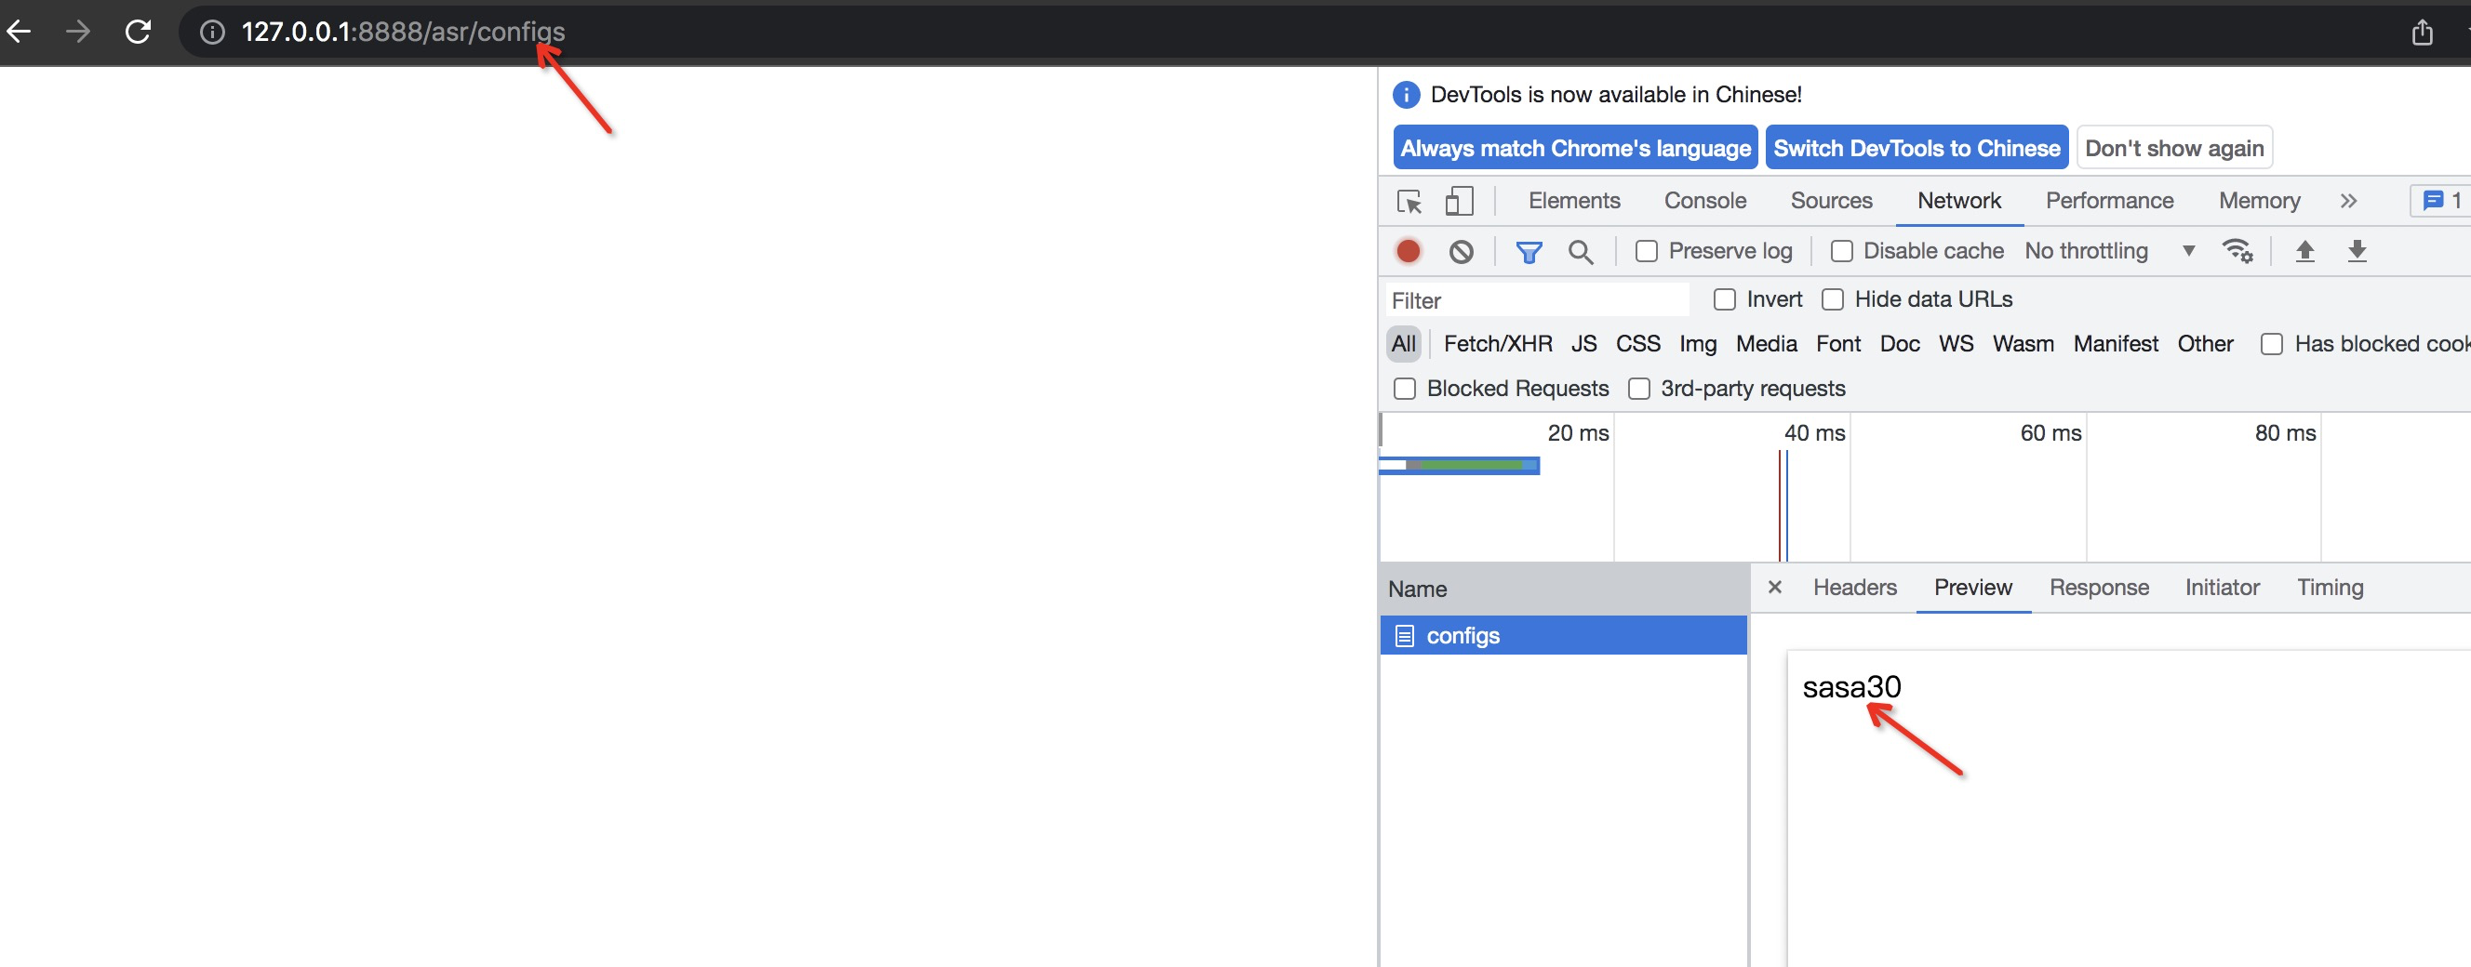Click the browser forward arrow
Screen dimensions: 2471x967
click(78, 32)
